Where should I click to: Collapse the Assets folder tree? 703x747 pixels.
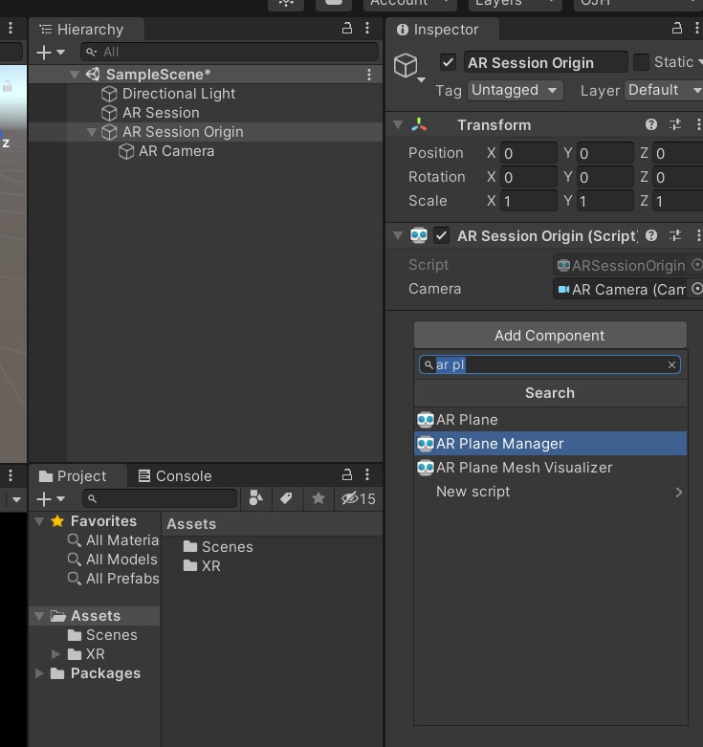point(39,616)
